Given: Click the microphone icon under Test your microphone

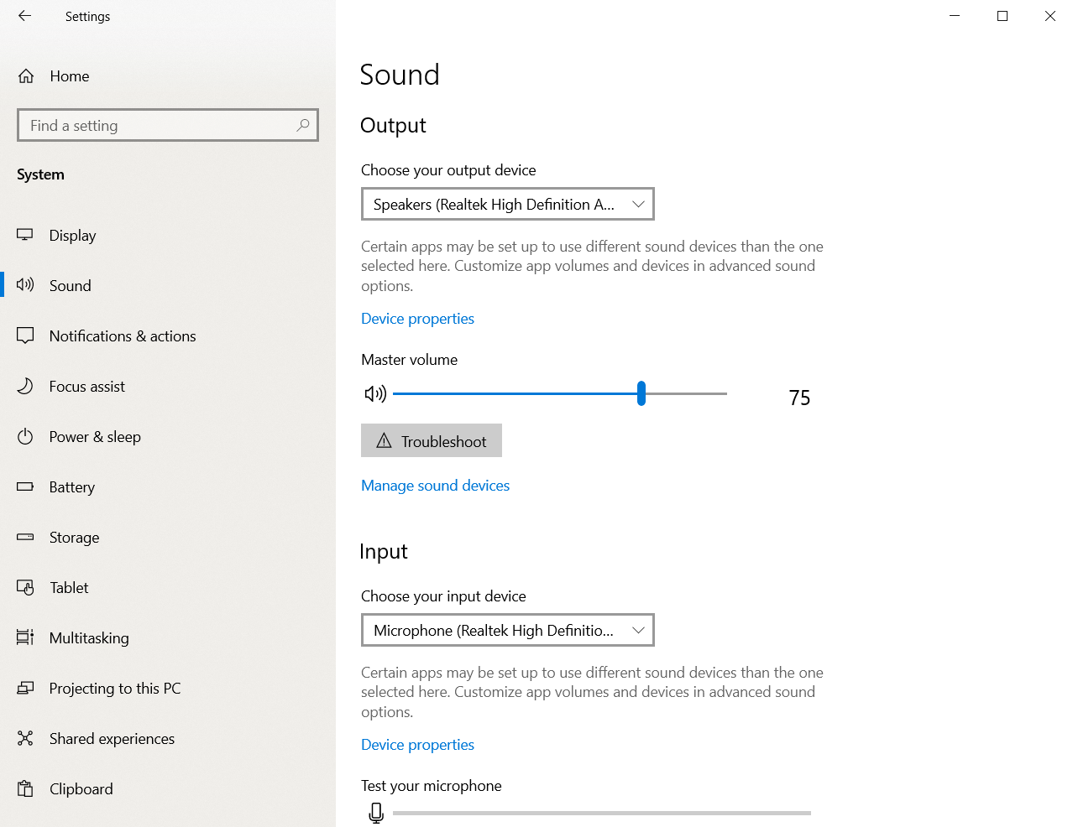Looking at the screenshot, I should pyautogui.click(x=375, y=812).
